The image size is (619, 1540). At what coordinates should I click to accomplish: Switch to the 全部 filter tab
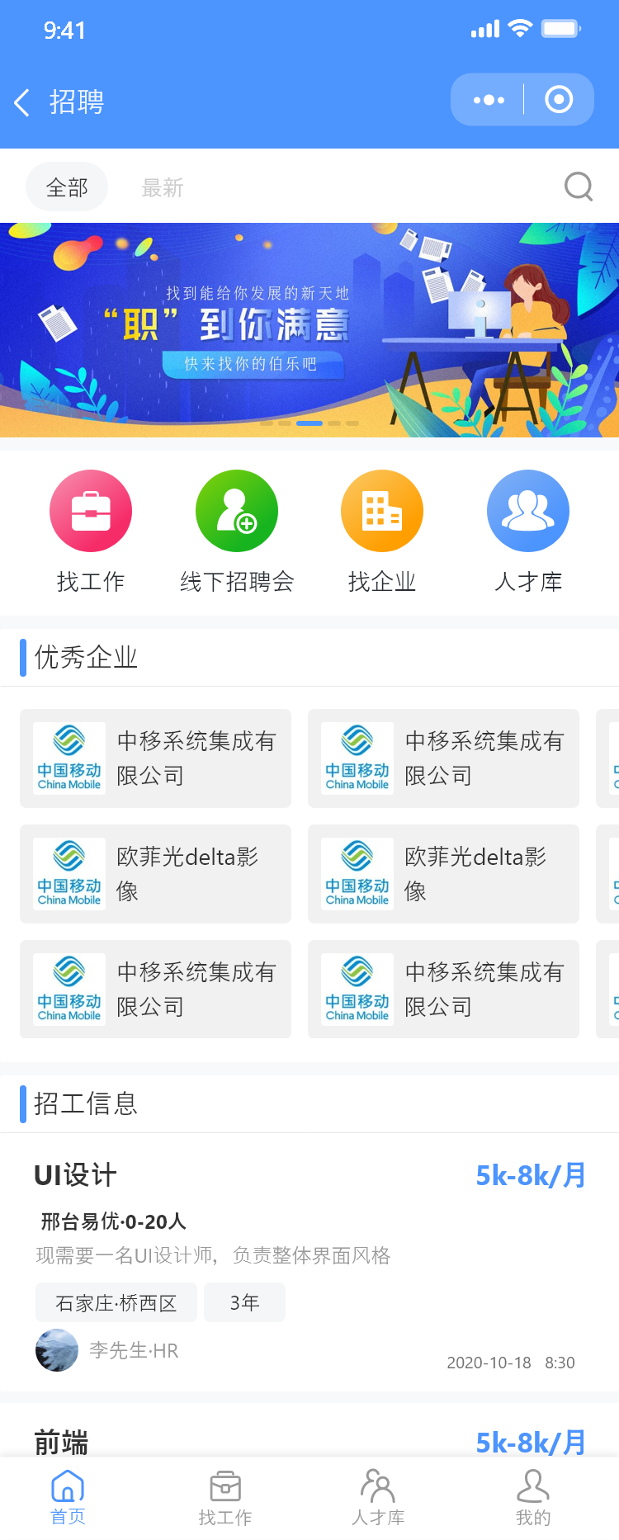(67, 187)
